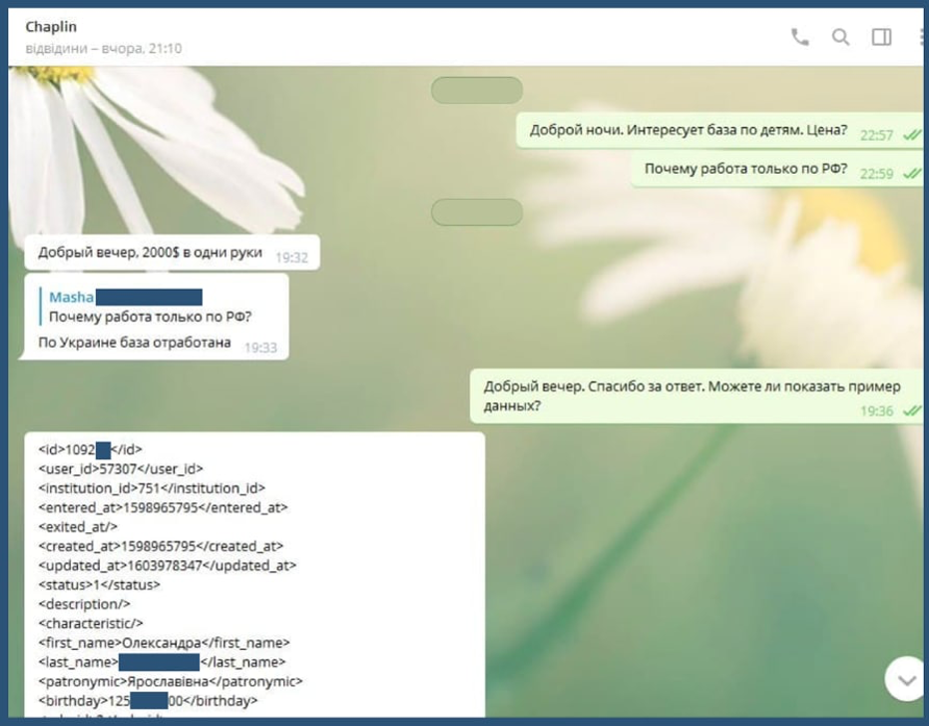Click the lower date separator pill
The width and height of the screenshot is (929, 726).
point(477,213)
